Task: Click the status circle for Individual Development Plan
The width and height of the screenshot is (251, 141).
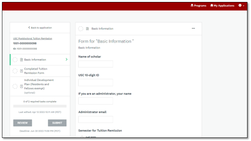Action: pyautogui.click(x=15, y=86)
